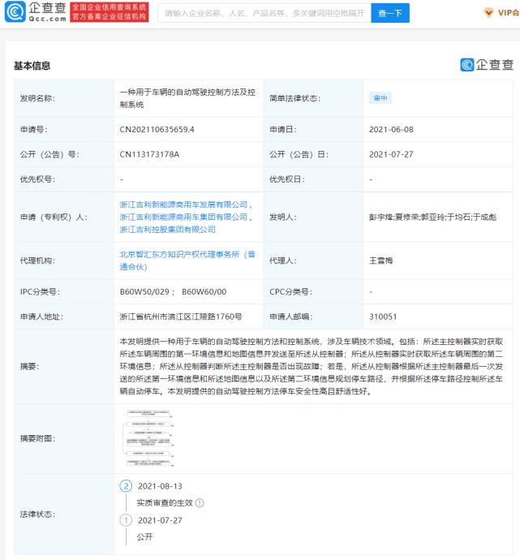This screenshot has height=560, width=520.
Task: Click agent name 王雪梅
Action: tap(380, 261)
